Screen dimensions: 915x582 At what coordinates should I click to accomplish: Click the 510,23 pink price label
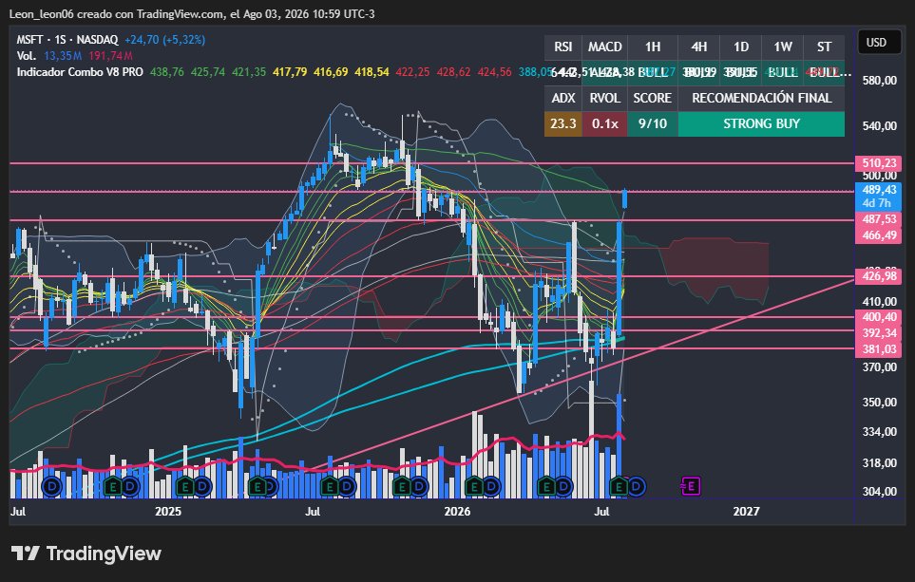878,163
